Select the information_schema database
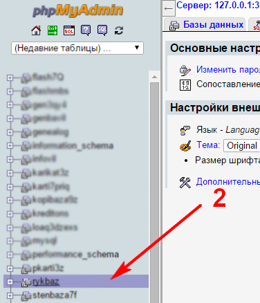Image resolution: width=260 pixels, height=303 pixels. coord(73,146)
